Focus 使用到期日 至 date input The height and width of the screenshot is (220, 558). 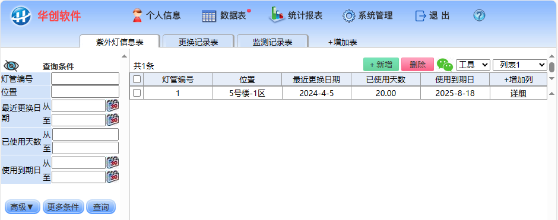(79, 177)
